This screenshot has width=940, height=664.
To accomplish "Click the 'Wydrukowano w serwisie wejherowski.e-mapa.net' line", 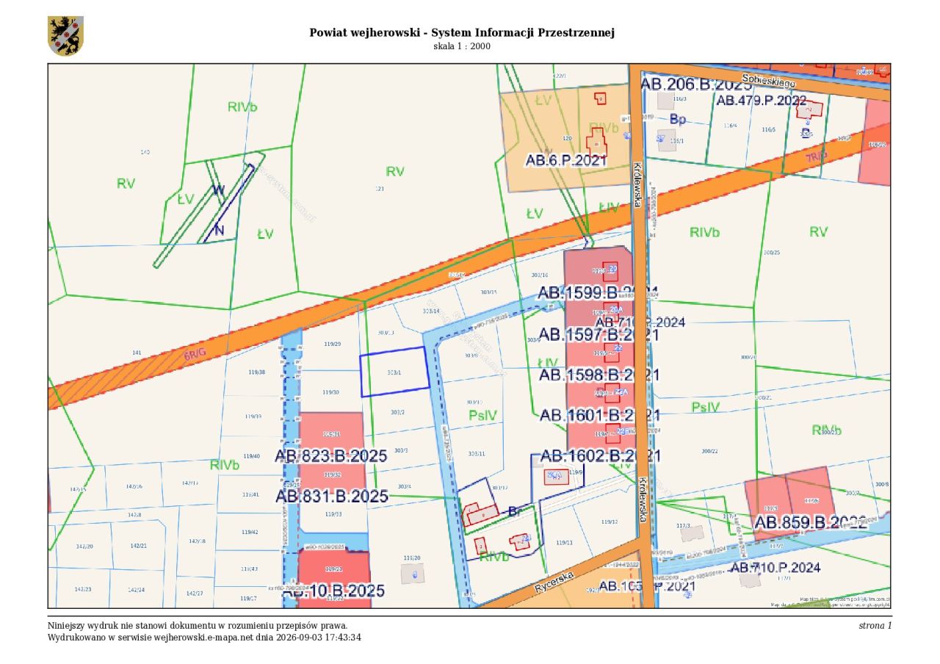I will (204, 637).
